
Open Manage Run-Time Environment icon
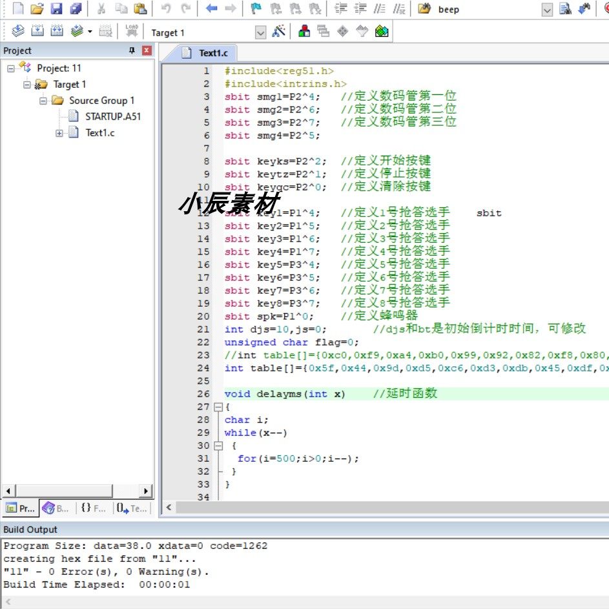(342, 31)
